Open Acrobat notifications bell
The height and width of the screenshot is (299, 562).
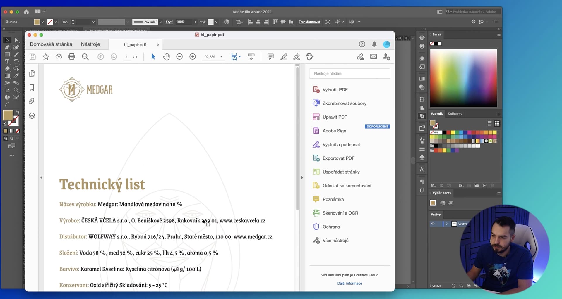point(374,44)
